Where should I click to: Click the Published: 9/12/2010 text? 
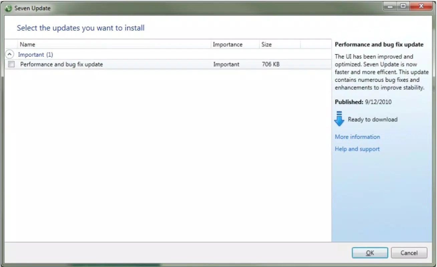(x=363, y=102)
